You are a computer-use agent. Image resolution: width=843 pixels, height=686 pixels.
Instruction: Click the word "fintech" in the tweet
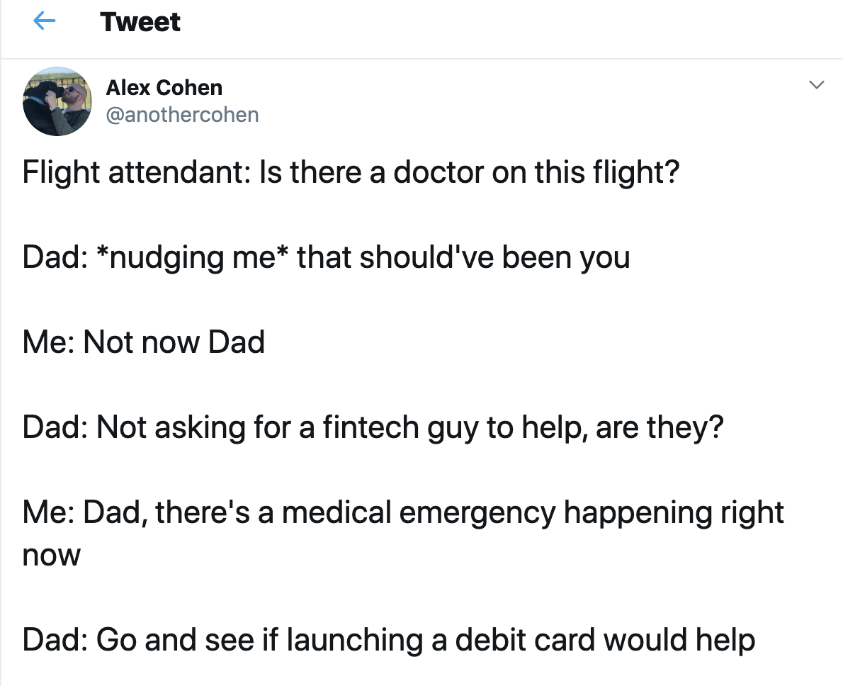click(x=370, y=427)
